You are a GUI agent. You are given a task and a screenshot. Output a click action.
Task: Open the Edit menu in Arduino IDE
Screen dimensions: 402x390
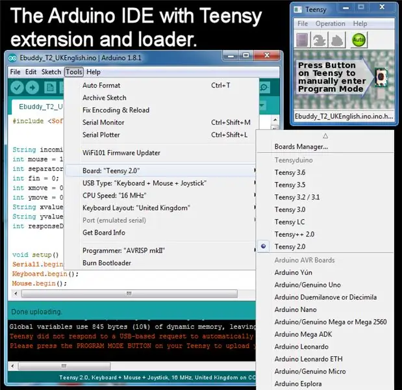pos(31,72)
